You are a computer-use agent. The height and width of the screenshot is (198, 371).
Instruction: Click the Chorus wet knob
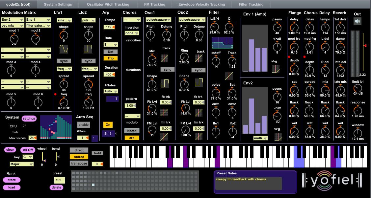(x=310, y=131)
